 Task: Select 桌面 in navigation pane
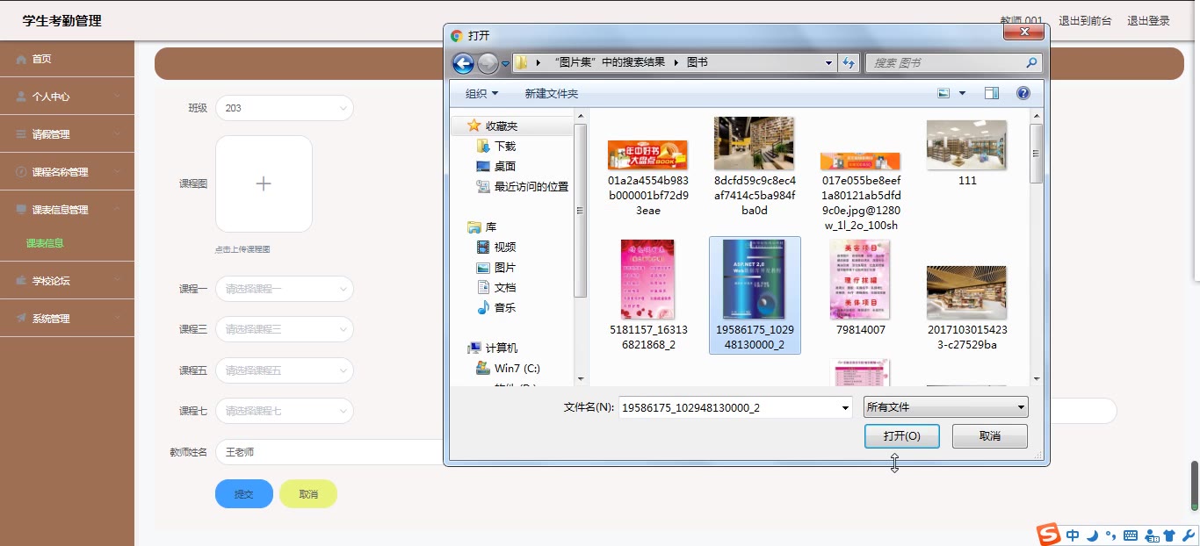[496, 166]
